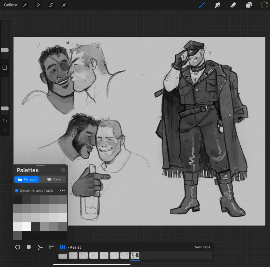Select the Paint brush tool

[202, 5]
